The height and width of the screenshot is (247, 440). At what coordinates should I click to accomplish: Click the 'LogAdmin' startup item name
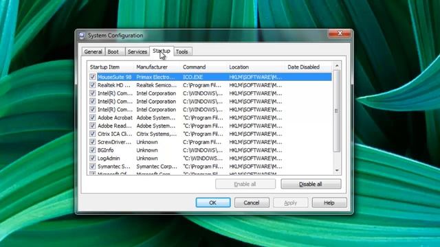(x=109, y=158)
